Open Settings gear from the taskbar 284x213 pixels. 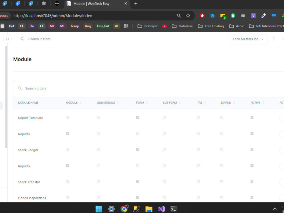111,209
